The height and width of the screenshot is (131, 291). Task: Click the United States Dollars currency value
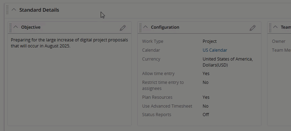[x=228, y=62]
